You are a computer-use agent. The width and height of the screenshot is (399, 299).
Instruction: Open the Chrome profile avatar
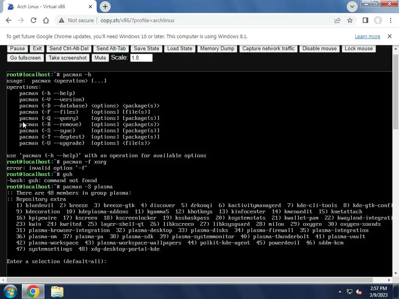click(x=378, y=20)
